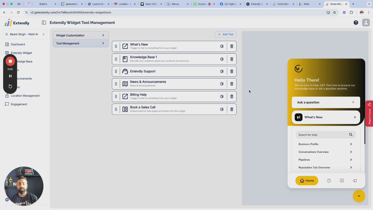The image size is (373, 210).
Task: Bookmark this page with the star icon
Action: [335, 13]
